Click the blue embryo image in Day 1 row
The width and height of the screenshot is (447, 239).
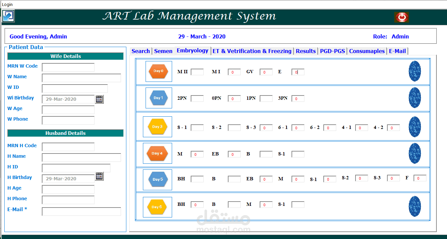click(415, 97)
